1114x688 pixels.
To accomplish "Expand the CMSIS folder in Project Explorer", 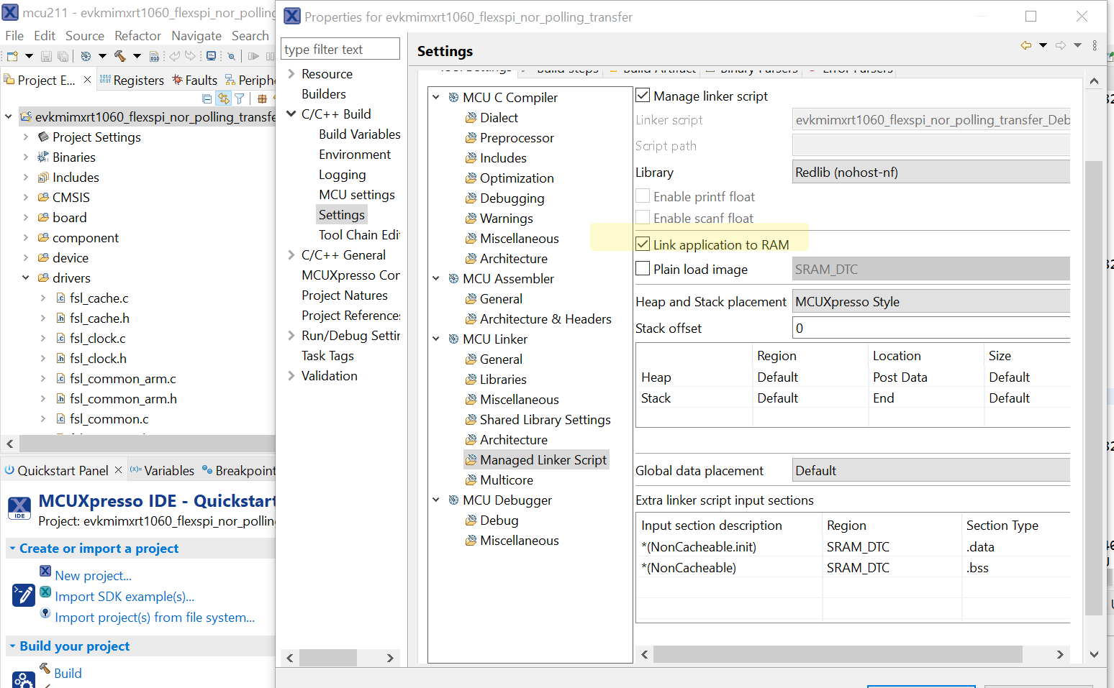I will [26, 197].
